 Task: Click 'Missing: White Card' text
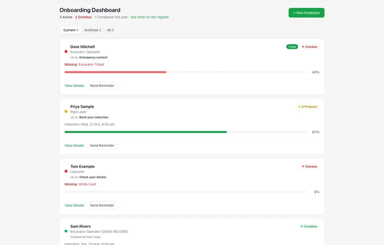[x=80, y=184]
